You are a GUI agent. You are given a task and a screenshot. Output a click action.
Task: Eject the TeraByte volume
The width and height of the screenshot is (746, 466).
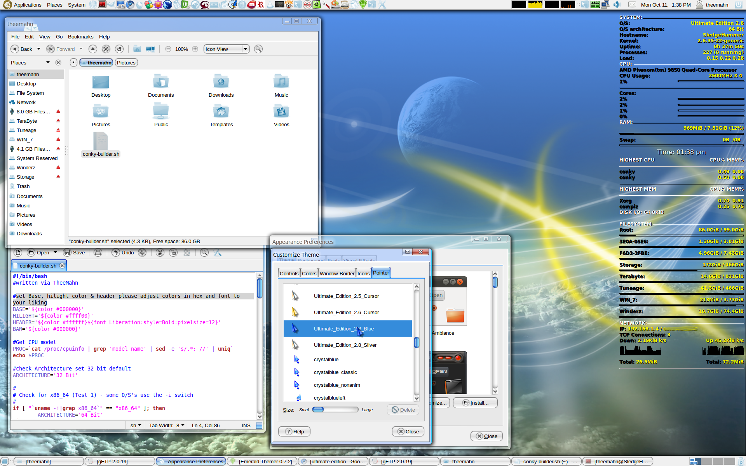click(x=58, y=121)
